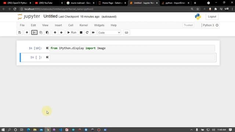Click into the empty code cell
This screenshot has width=235, height=132.
tap(132, 58)
